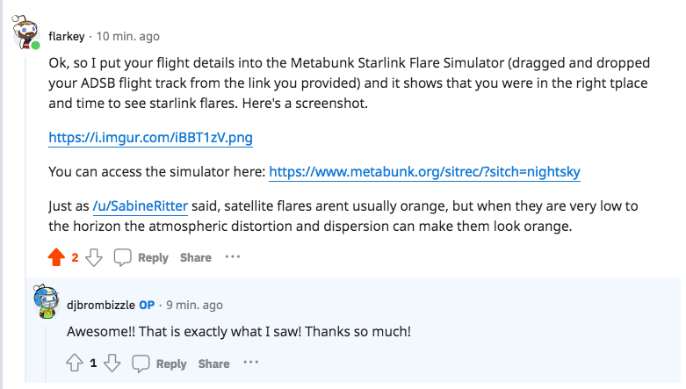Downvote flarkey's comment

point(96,257)
